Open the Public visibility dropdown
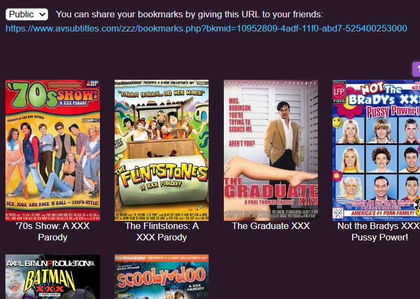 click(x=27, y=15)
